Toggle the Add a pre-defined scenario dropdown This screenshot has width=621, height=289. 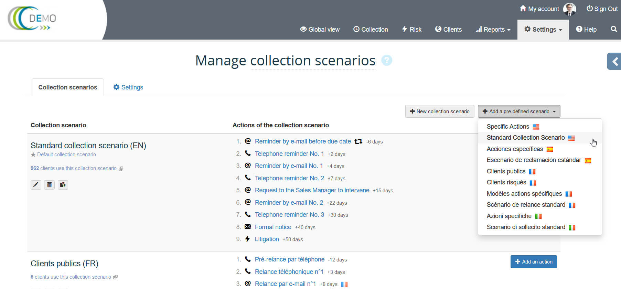tap(519, 111)
